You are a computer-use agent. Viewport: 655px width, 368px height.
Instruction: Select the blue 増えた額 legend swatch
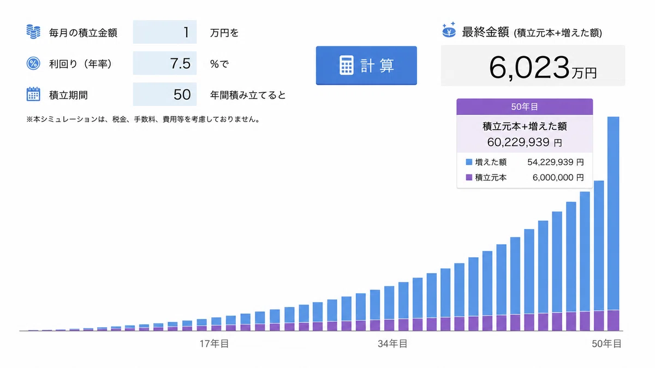click(469, 162)
